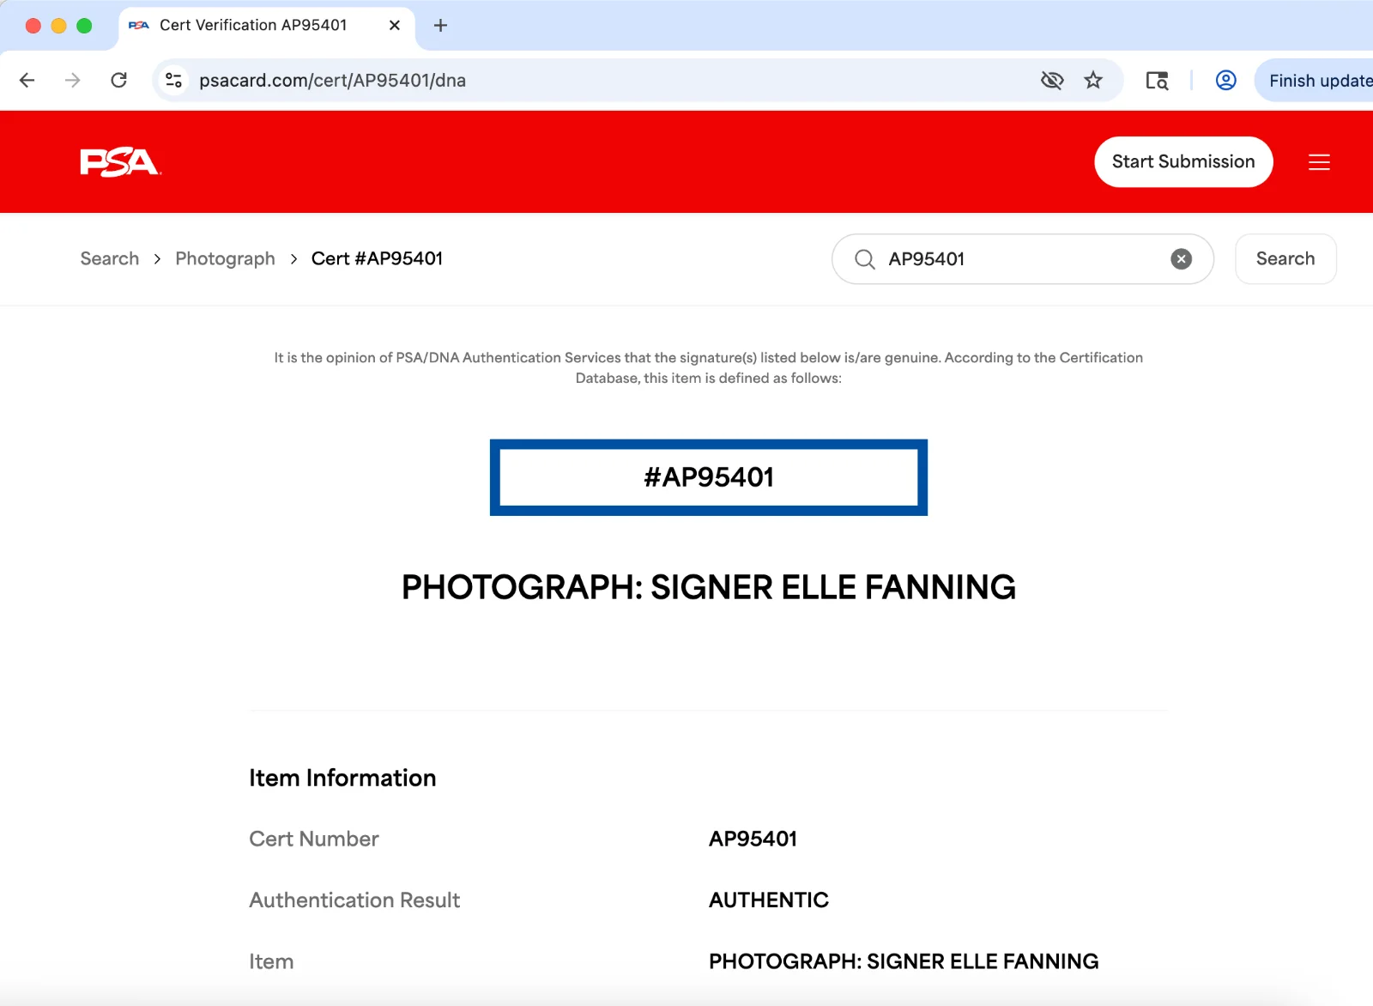Image resolution: width=1373 pixels, height=1006 pixels.
Task: Click the #AP95401 cert number box
Action: pyautogui.click(x=709, y=477)
